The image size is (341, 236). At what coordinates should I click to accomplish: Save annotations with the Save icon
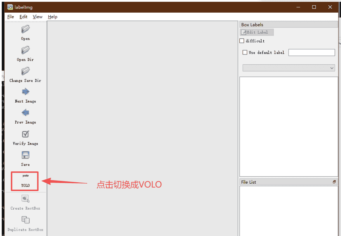25,155
